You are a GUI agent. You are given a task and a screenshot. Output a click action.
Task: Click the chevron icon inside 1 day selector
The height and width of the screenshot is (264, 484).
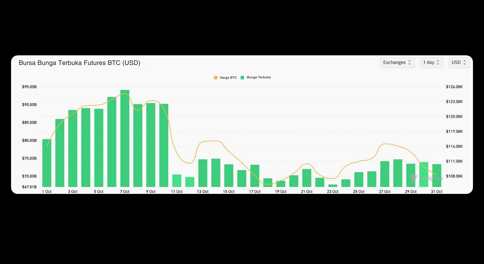[x=438, y=62]
